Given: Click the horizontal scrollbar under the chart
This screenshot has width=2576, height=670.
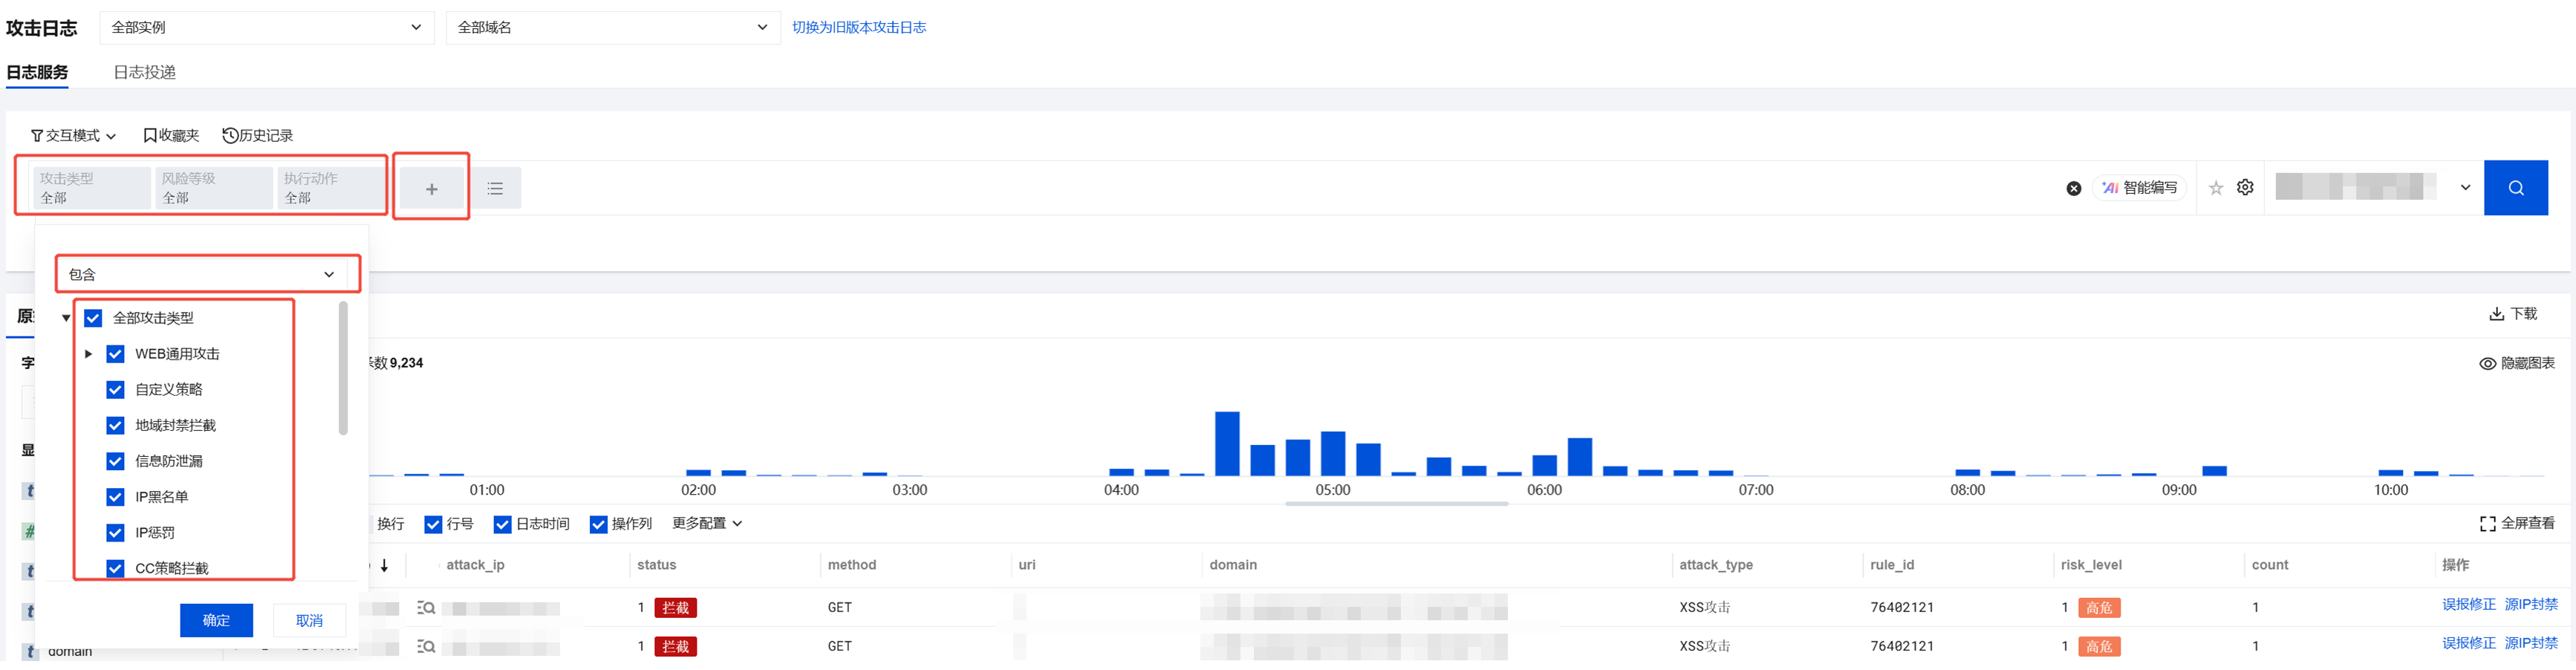Looking at the screenshot, I should point(1396,504).
